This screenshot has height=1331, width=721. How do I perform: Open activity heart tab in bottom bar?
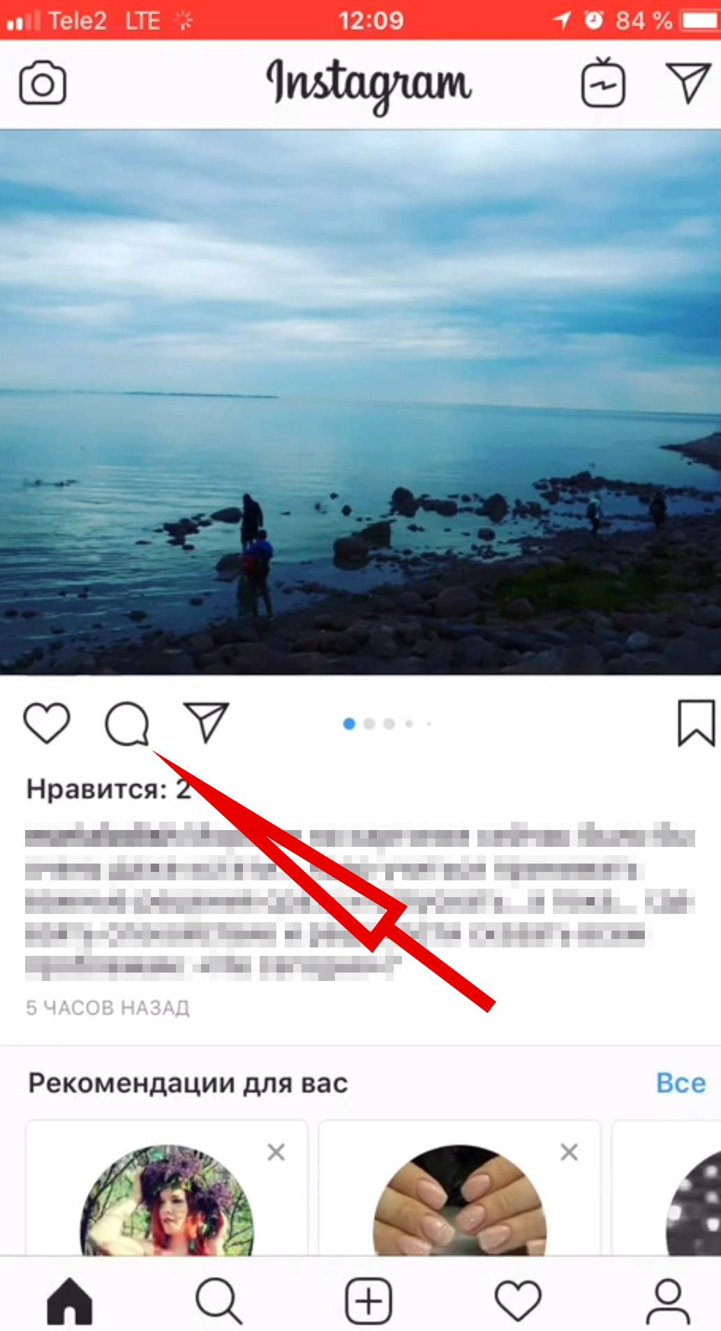click(x=518, y=1301)
